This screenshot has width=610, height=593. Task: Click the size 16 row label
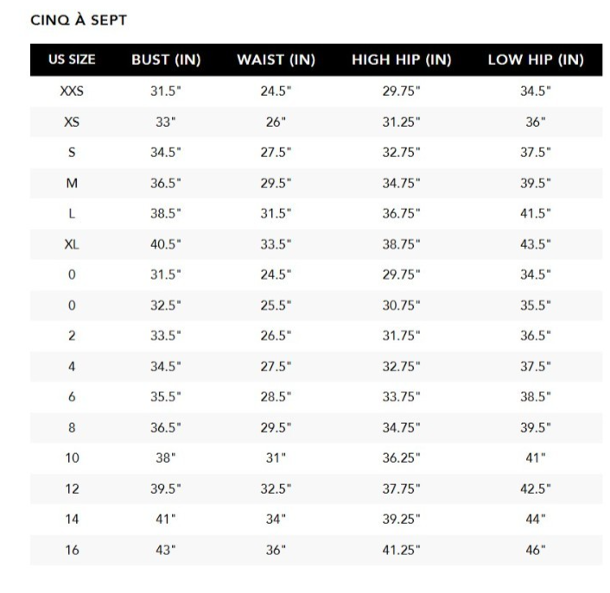tap(72, 550)
